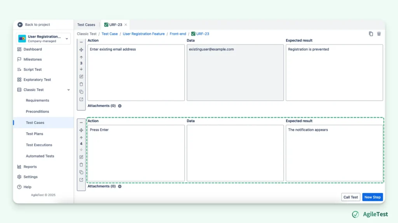
Task: Open the Dashboard sidebar icon
Action: [x=19, y=49]
